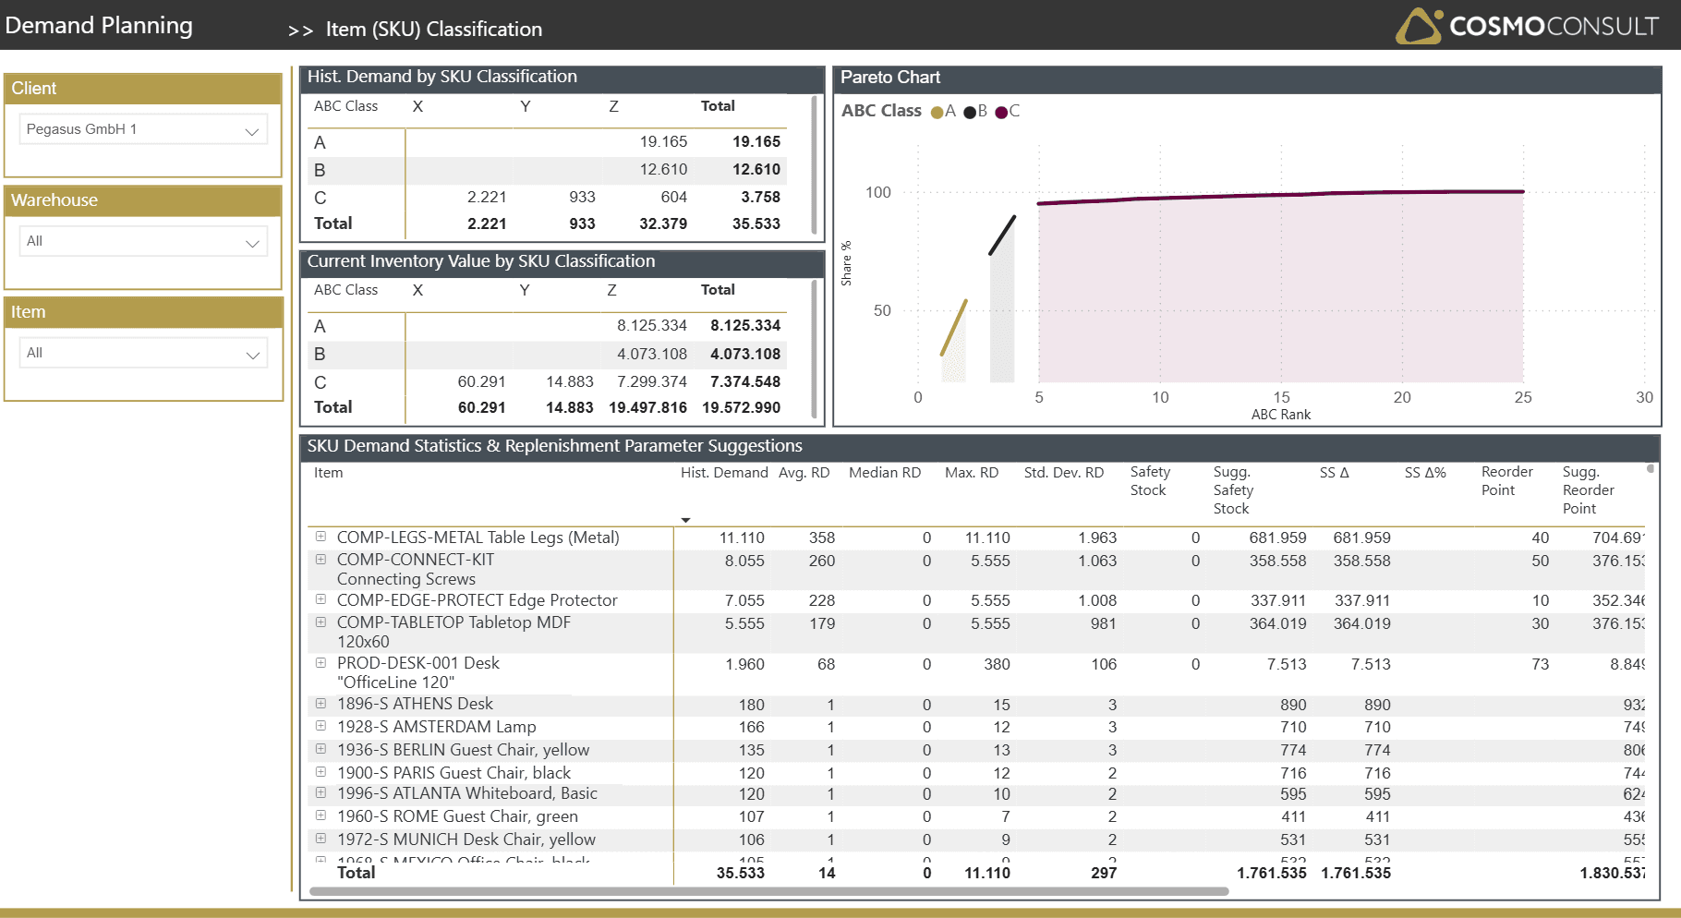The height and width of the screenshot is (918, 1681).
Task: Expand the COMP-TABLETOP Tabletop MDF row
Action: 320,622
